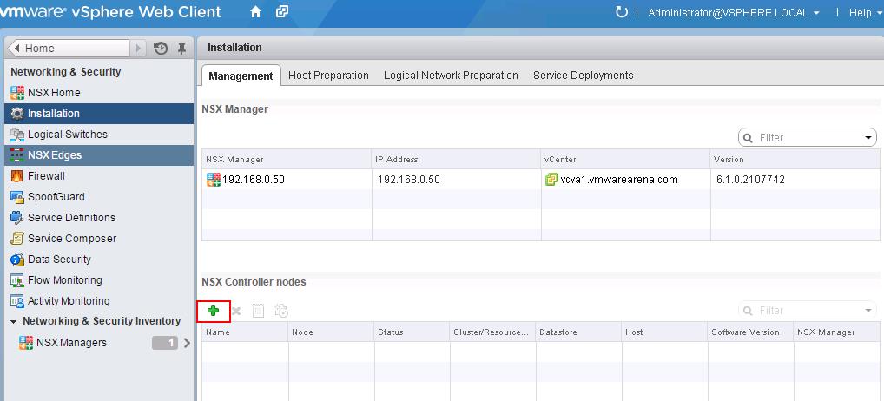884x401 pixels.
Task: Open the Service Deployments tab
Action: [x=583, y=76]
